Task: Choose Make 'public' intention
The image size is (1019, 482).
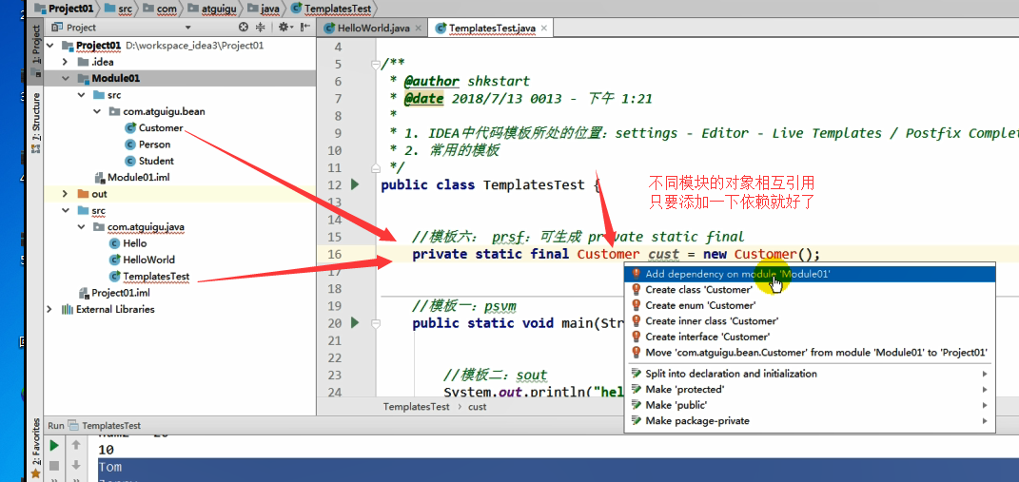Action: tap(809, 405)
